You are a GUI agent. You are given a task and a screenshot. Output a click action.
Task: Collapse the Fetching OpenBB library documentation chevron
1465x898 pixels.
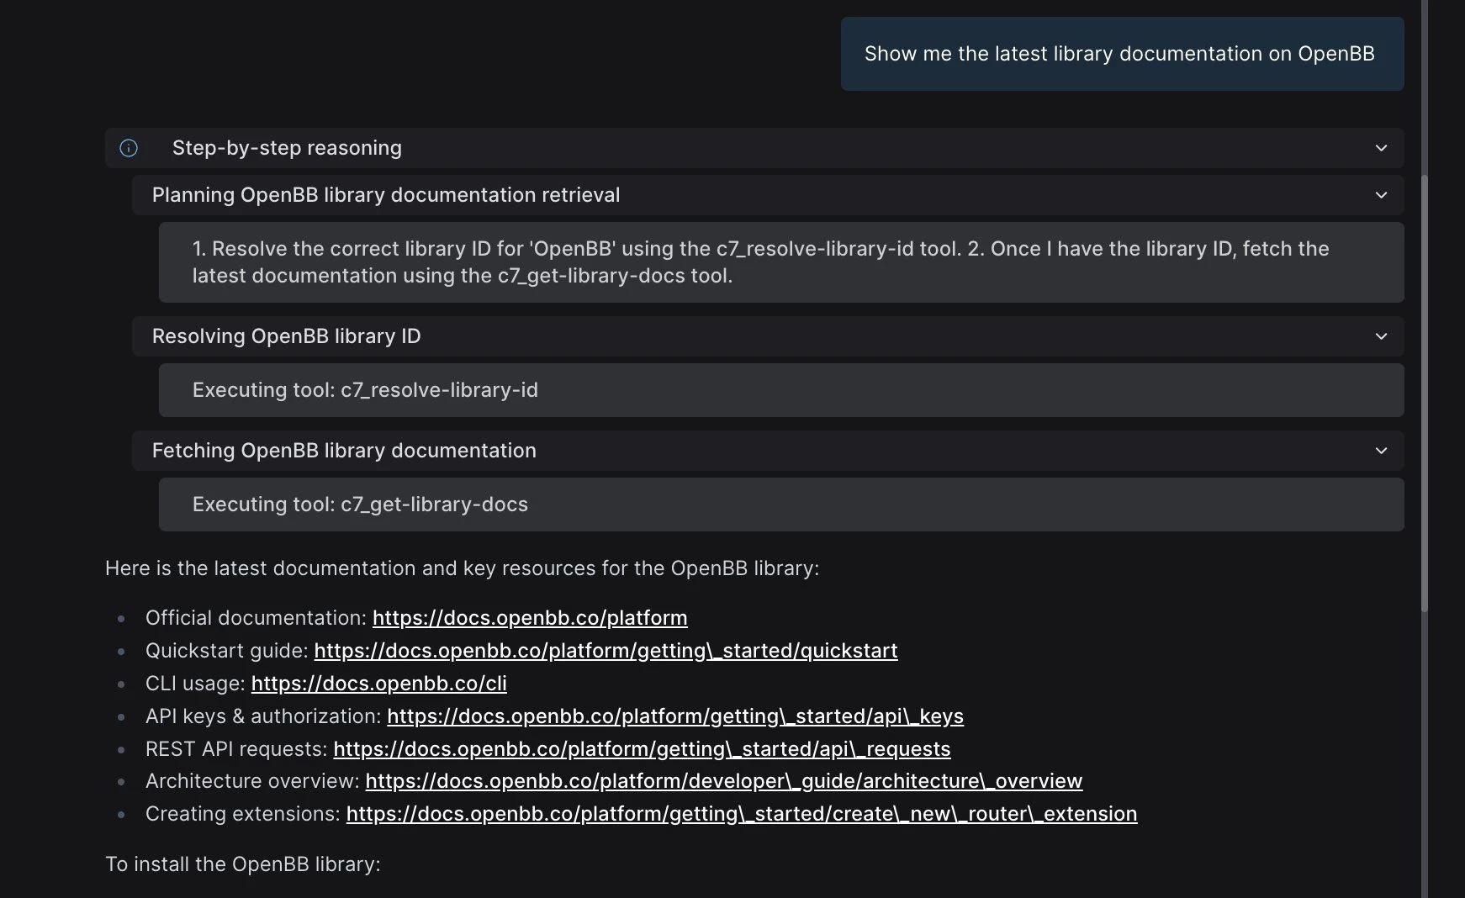point(1381,451)
